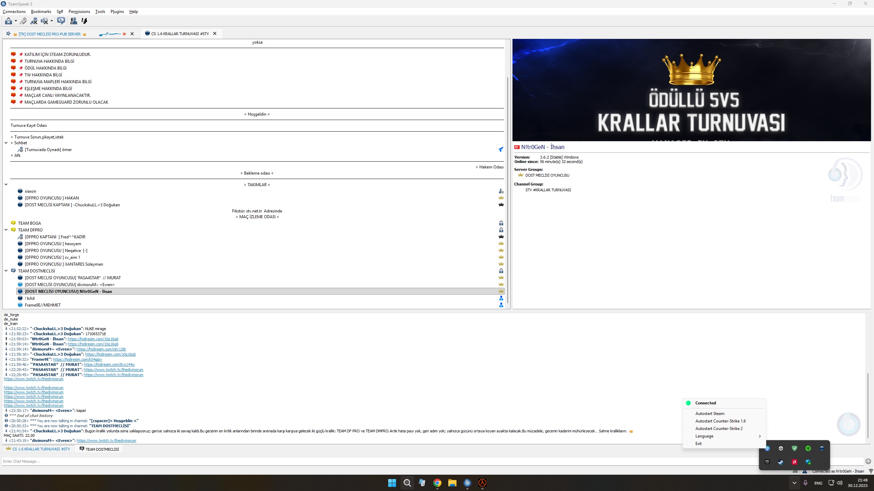Viewport: 874px width, 491px height.
Task: Collapse the hidden tray icons chevron
Action: coord(794,483)
